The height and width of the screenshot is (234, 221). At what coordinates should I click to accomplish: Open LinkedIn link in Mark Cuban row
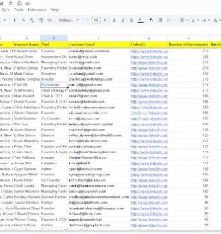tap(149, 73)
